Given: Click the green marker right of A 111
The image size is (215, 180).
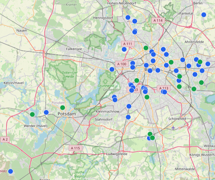Looking at the screenshot, I should 146,48.
